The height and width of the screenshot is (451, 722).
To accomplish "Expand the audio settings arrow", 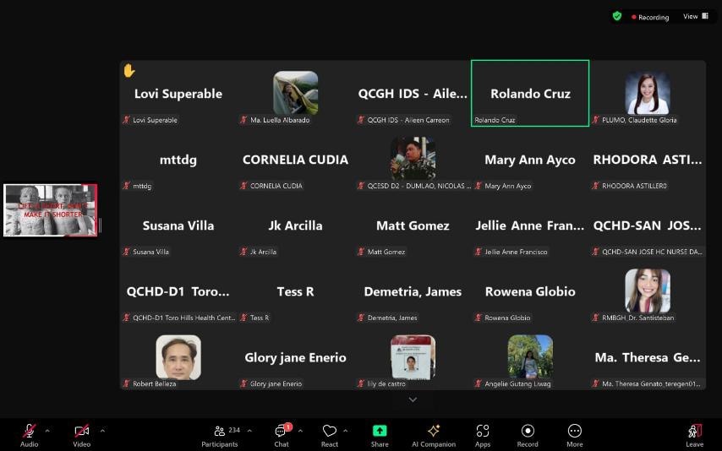I will point(47,431).
